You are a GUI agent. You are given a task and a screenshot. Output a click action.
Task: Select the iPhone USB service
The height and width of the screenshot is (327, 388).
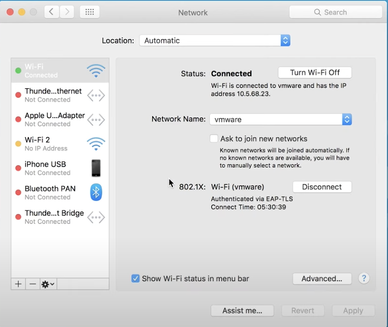60,168
